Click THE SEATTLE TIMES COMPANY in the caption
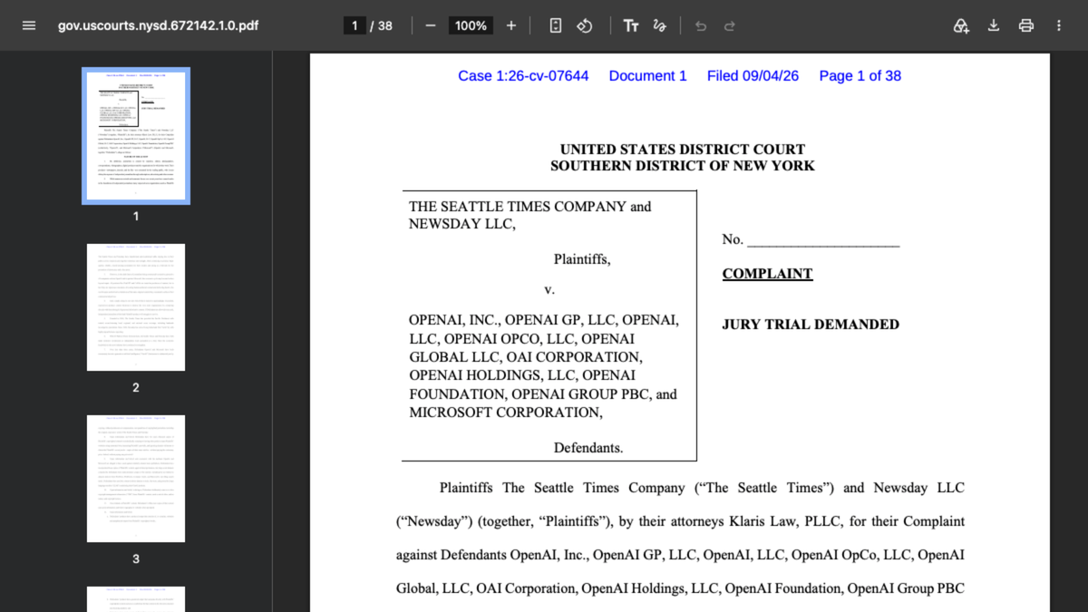Image resolution: width=1088 pixels, height=612 pixels. pos(517,207)
